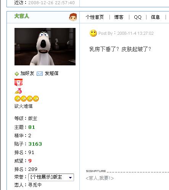Click the envelope message icon
This screenshot has height=190, width=169.
pyautogui.click(x=40, y=73)
